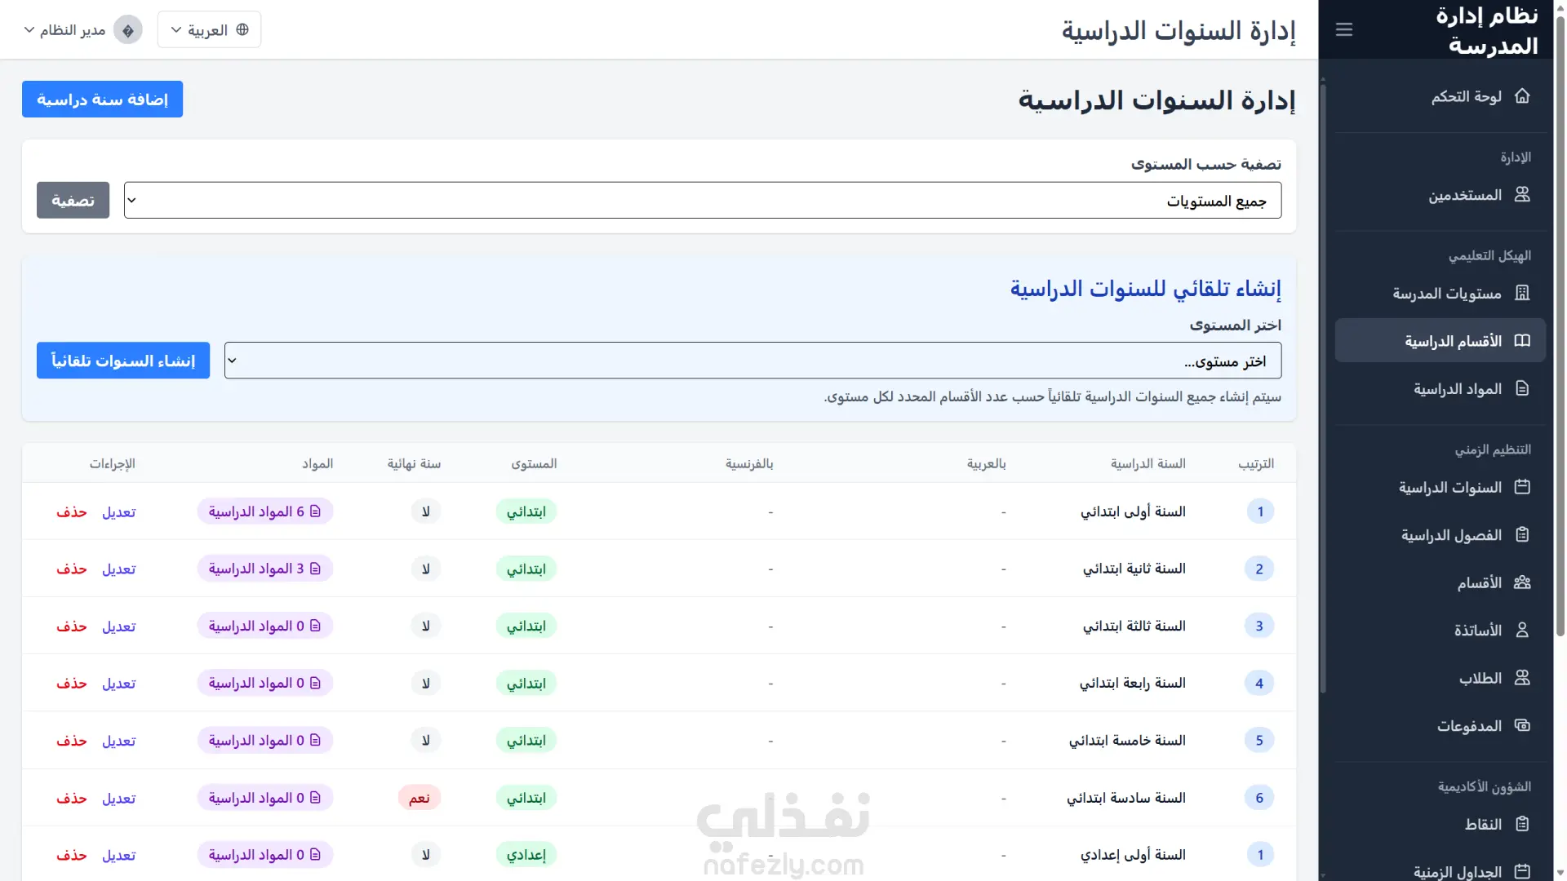Click the clipboard icon beside النقاط
1567x881 pixels.
click(x=1522, y=824)
